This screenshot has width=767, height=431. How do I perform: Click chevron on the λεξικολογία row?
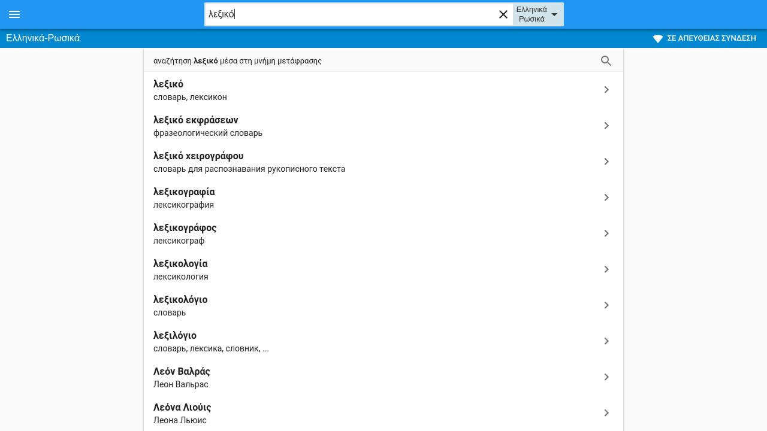(x=606, y=269)
